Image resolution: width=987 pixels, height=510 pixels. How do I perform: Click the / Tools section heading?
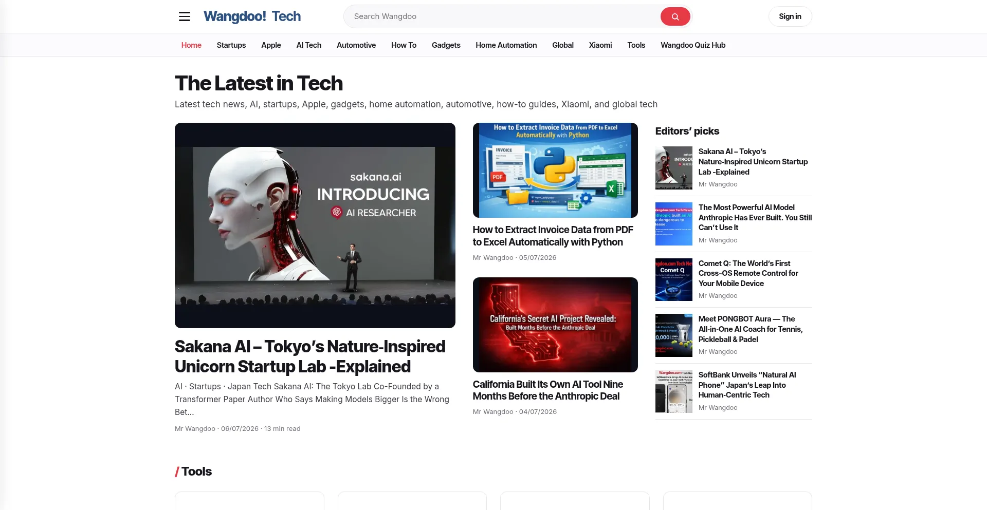tap(193, 471)
